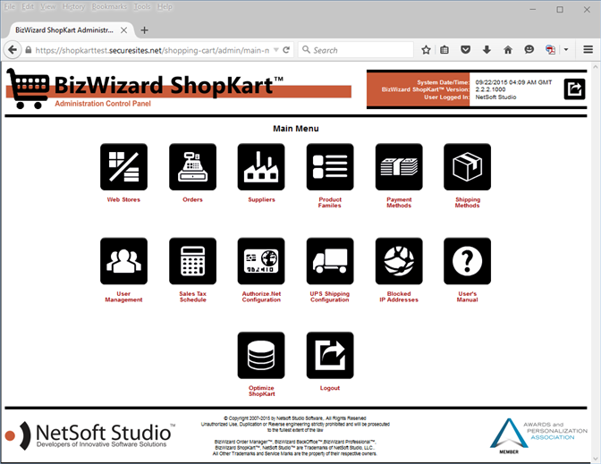
Task: Open the Edit menu
Action: [x=28, y=6]
